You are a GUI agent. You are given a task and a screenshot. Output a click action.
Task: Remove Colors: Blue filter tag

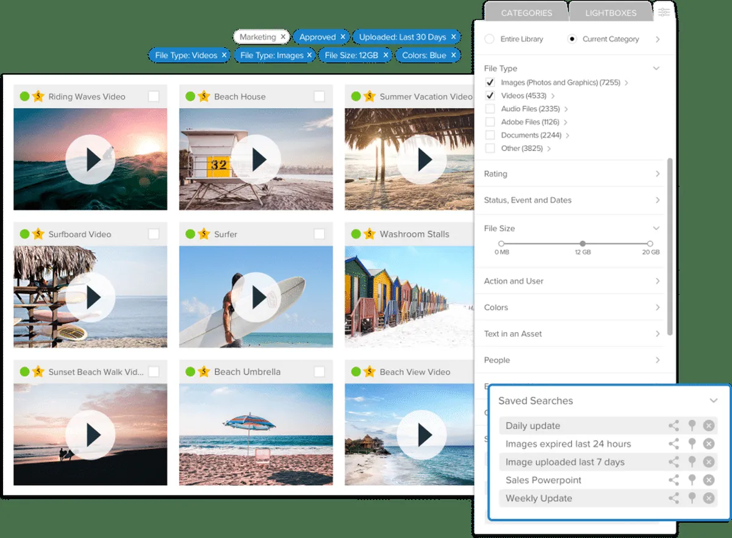[x=453, y=55]
